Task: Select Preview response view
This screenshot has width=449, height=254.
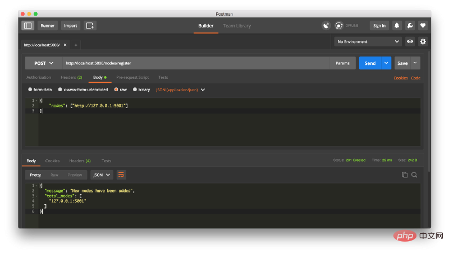Action: click(75, 175)
